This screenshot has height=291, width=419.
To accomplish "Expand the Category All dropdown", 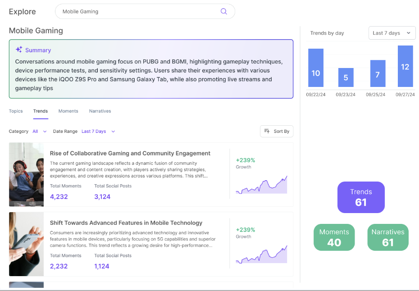I will pos(40,132).
